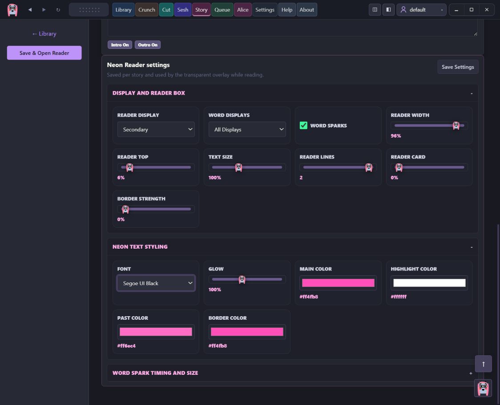The image size is (500, 405).
Task: Open the Font dropdown showing Segoe UI Black
Action: (x=156, y=283)
